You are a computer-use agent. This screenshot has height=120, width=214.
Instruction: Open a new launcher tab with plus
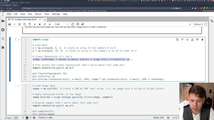[x=44, y=20]
